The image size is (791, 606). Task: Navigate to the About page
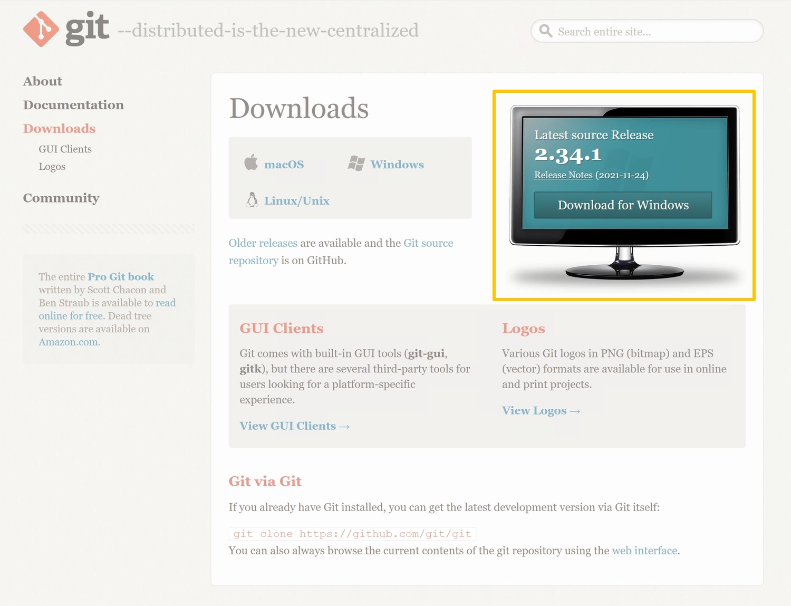[42, 81]
